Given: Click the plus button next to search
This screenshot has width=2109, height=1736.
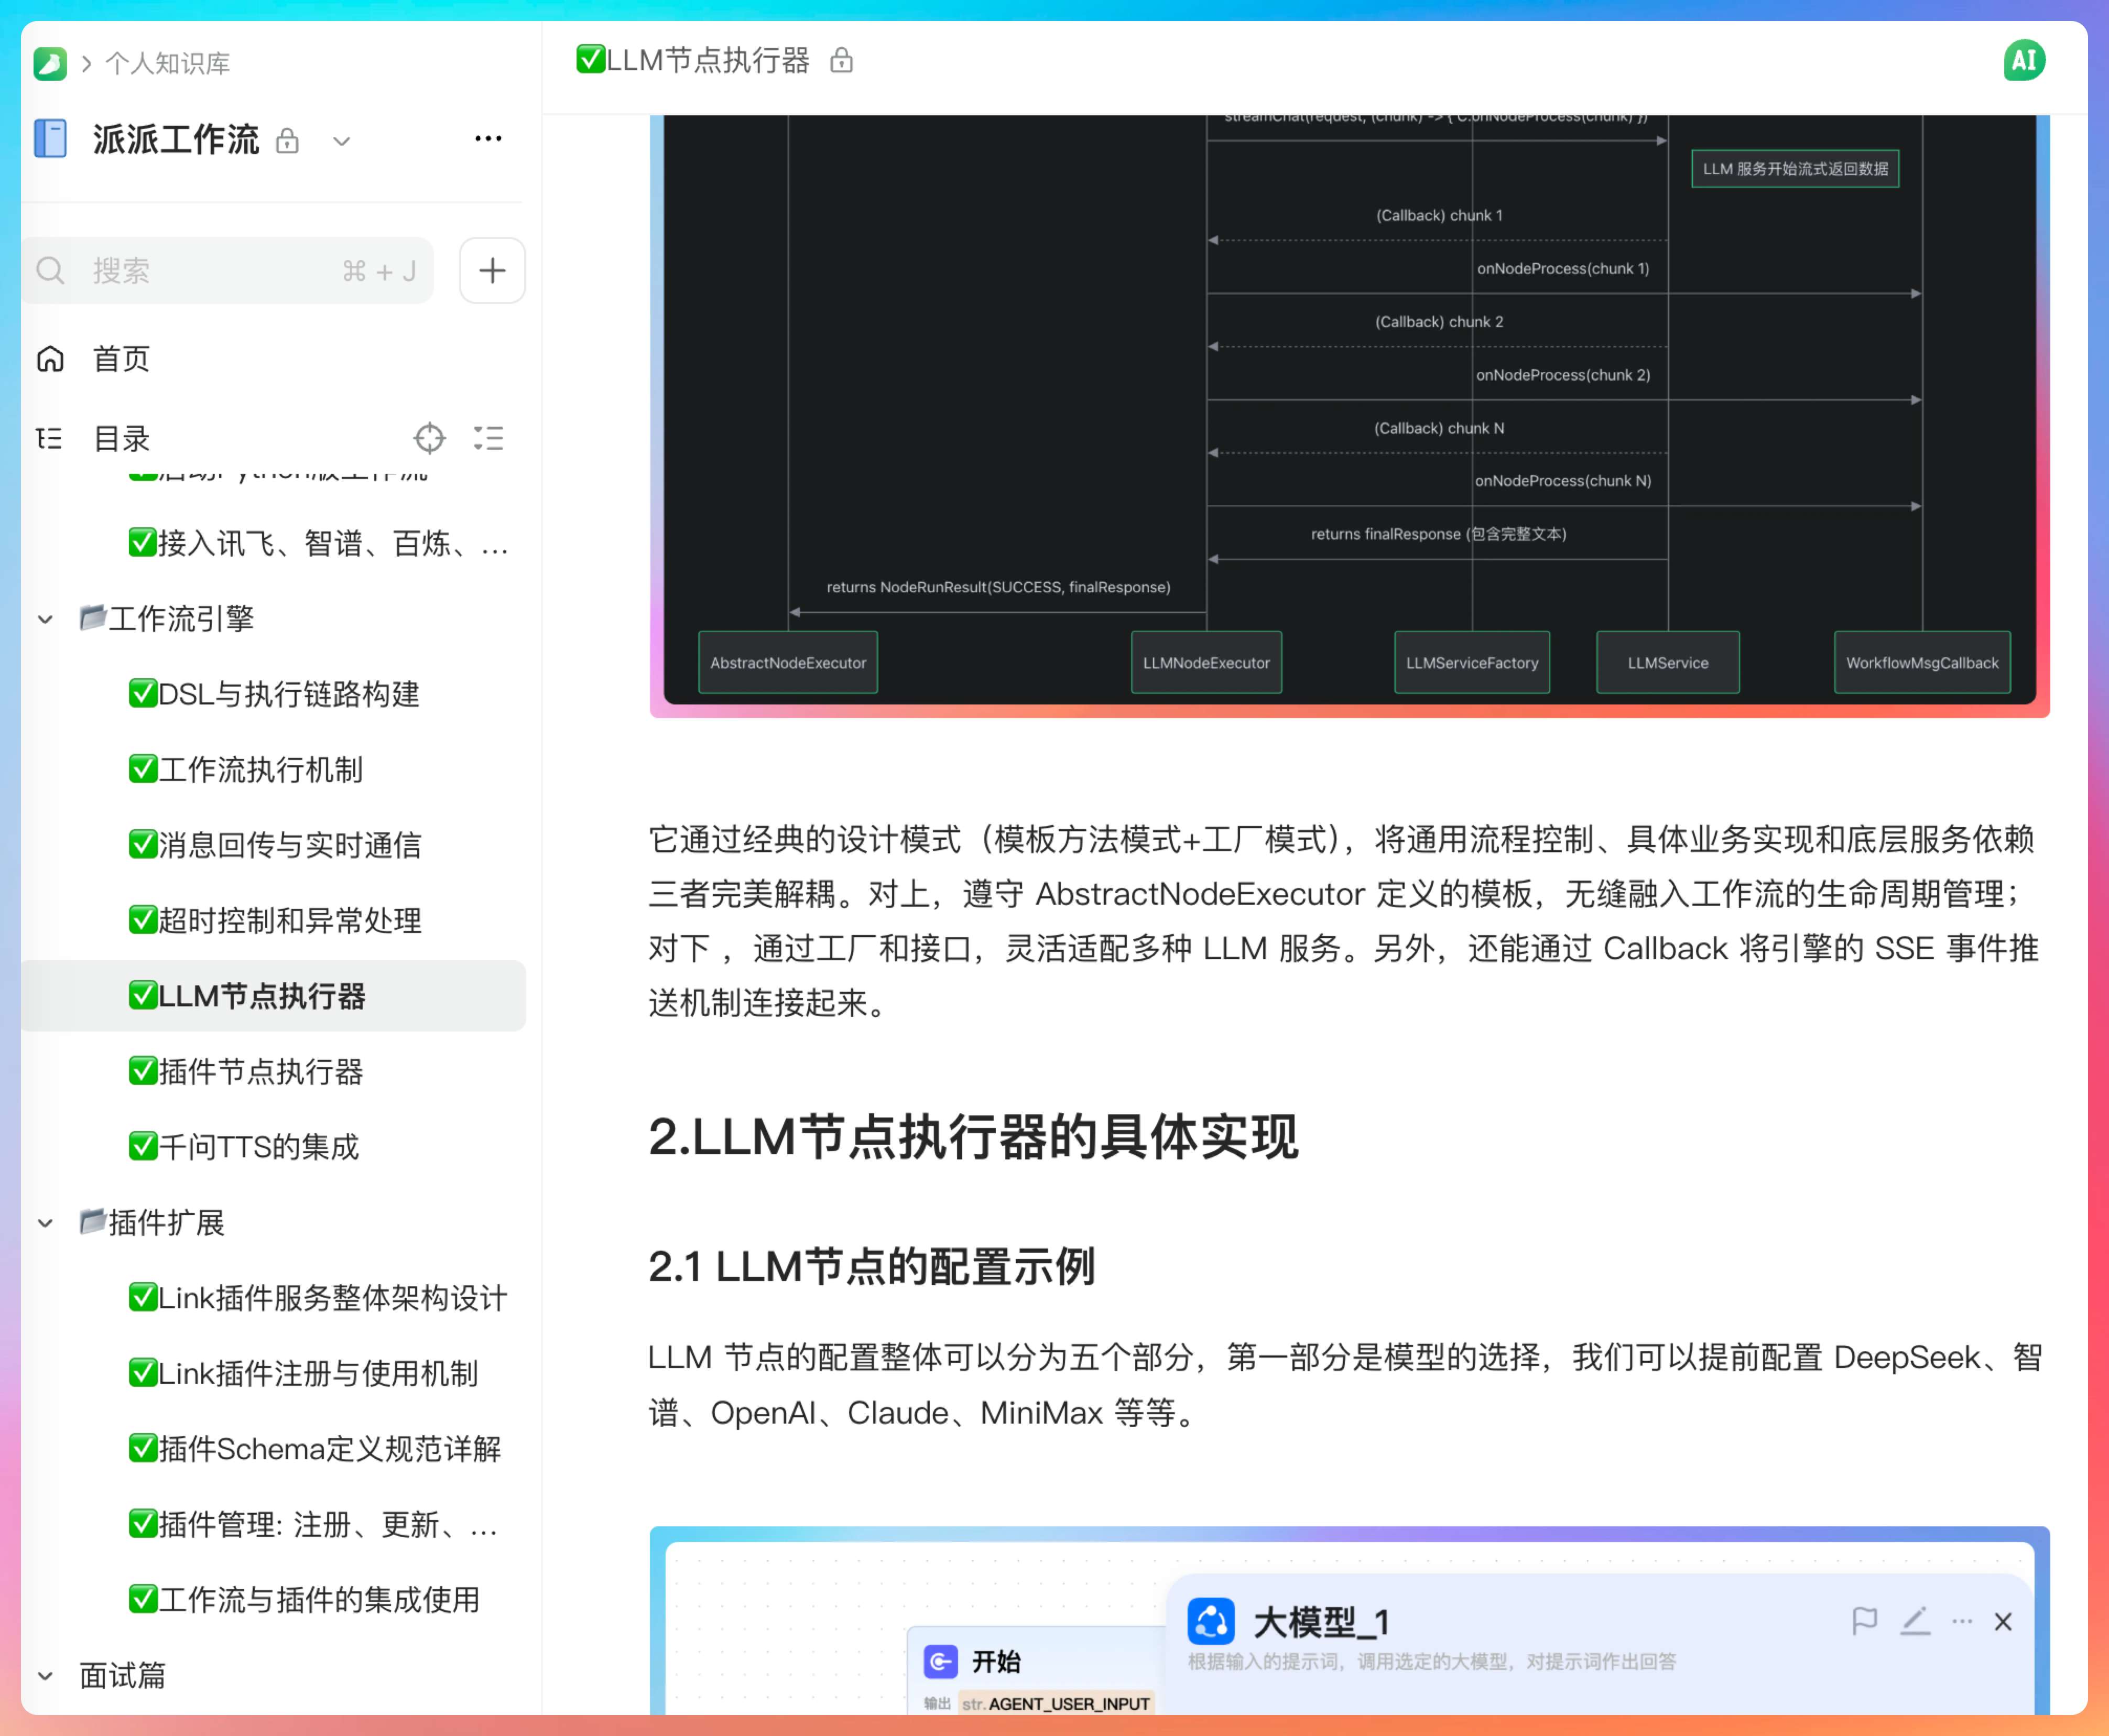Looking at the screenshot, I should click(492, 270).
